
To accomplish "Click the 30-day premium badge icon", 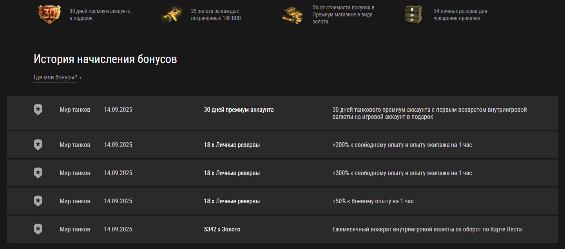I will (x=49, y=14).
